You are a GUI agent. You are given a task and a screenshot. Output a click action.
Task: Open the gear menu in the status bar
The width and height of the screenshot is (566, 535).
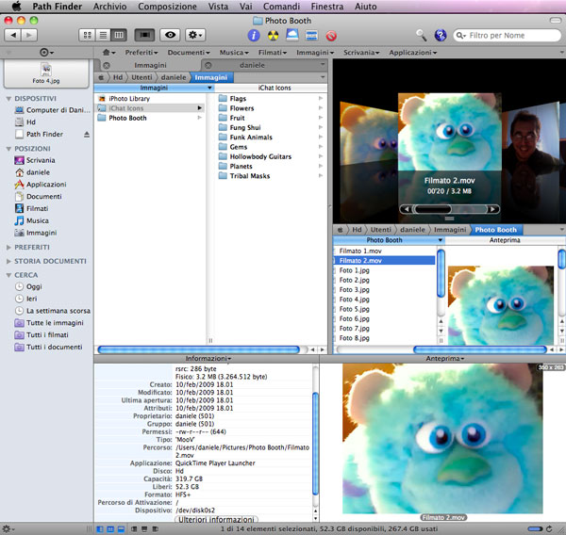(8, 528)
